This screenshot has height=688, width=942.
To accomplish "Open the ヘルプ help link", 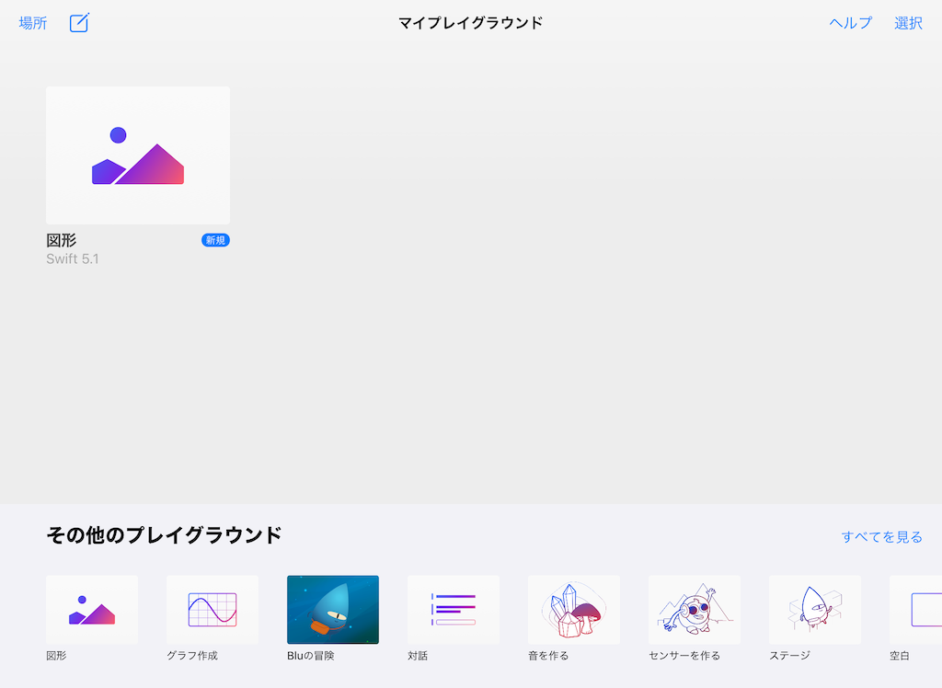I will coord(851,23).
